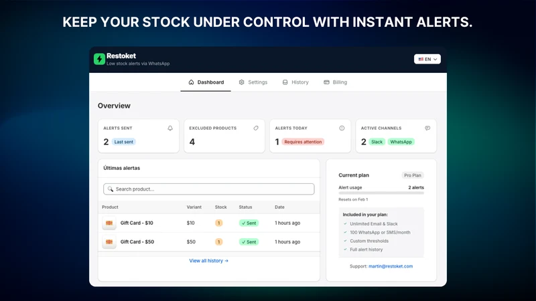This screenshot has height=301, width=536.
Task: Click the Requires attention badge
Action: 303,142
